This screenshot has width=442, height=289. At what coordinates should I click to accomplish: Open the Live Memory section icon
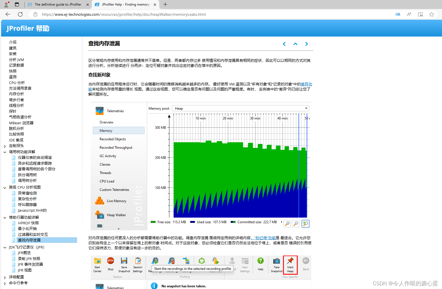tap(100, 201)
